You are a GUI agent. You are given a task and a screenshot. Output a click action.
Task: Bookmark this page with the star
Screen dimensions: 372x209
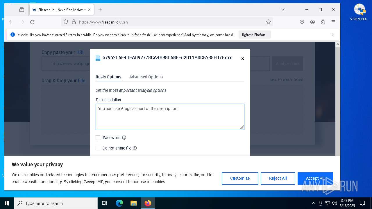269,22
